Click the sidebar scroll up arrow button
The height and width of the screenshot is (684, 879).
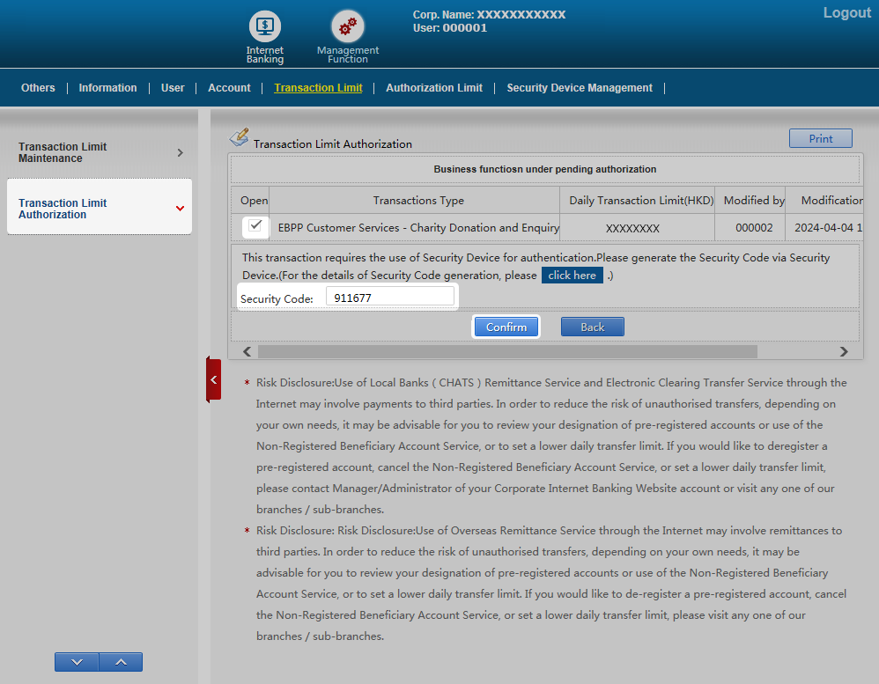coord(121,662)
